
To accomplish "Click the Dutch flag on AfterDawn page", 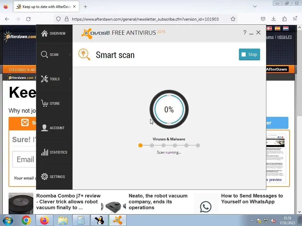I will click(285, 29).
